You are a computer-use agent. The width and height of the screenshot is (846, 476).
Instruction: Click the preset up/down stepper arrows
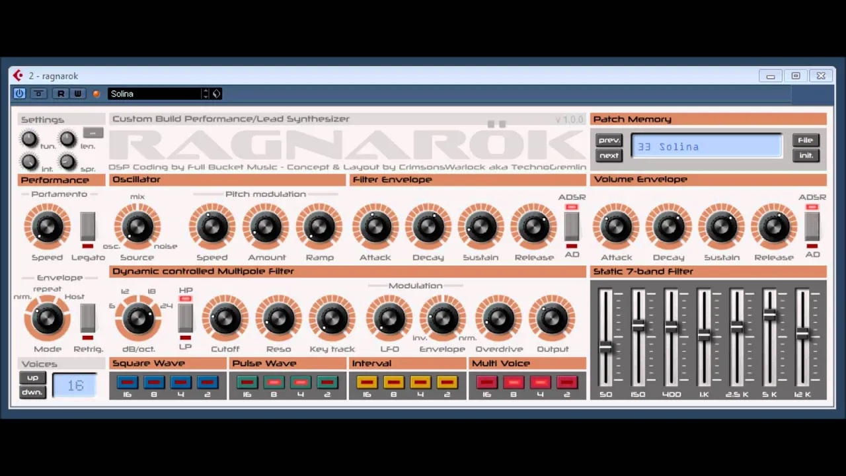(206, 94)
